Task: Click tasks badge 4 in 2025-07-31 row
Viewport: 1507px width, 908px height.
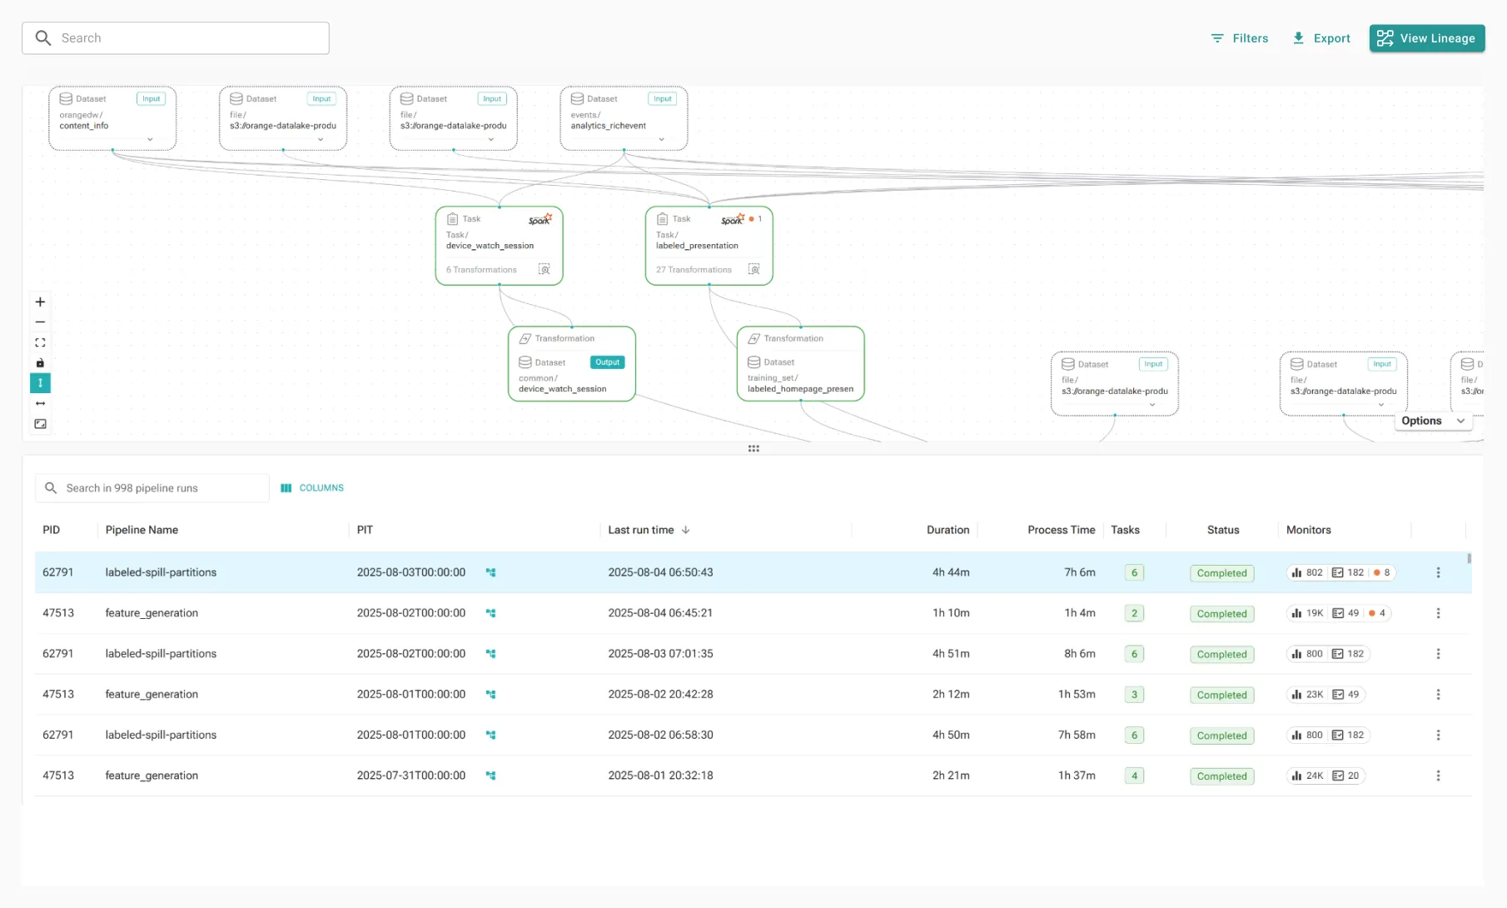Action: 1134,776
